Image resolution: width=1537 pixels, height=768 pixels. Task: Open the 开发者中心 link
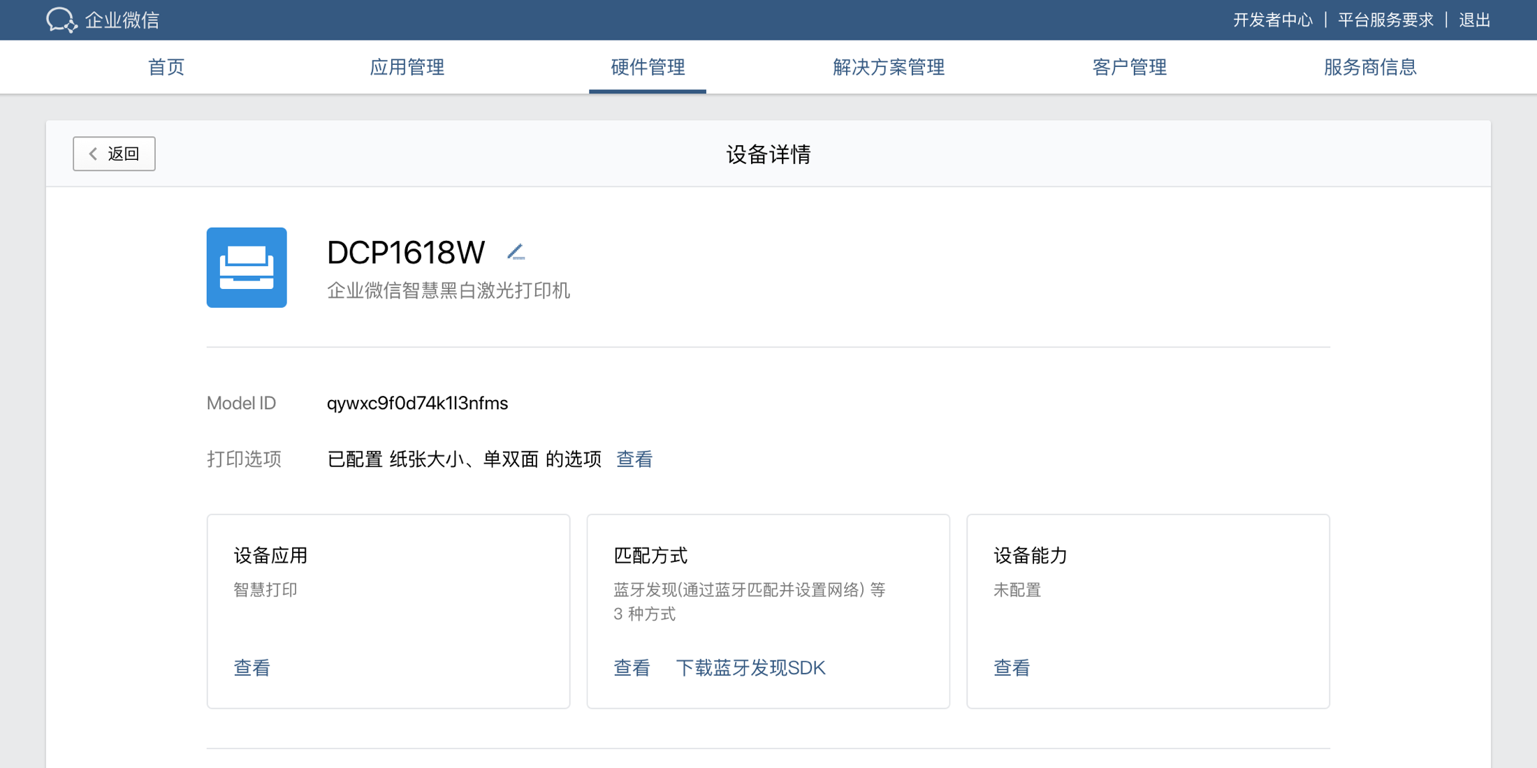tap(1273, 20)
